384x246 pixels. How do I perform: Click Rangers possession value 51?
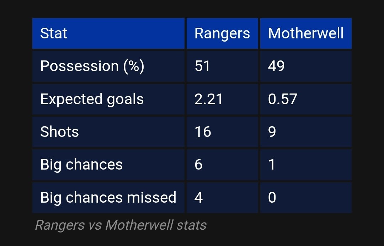tap(202, 66)
